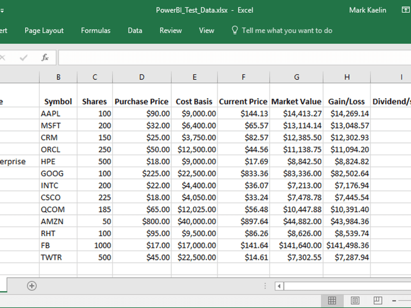Open the Review ribbon tab
Image resolution: width=411 pixels, height=308 pixels.
[171, 31]
